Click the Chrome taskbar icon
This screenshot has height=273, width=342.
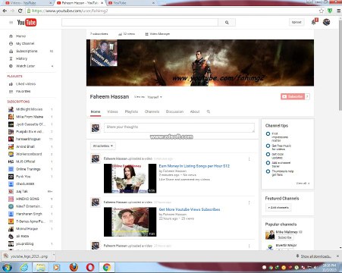click(x=107, y=267)
